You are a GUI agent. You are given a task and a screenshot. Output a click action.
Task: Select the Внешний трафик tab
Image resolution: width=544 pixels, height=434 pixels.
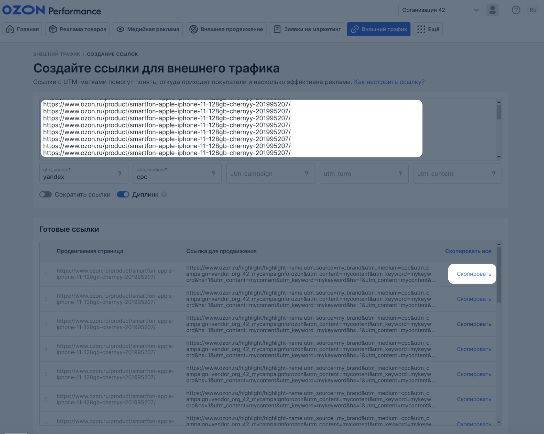click(x=379, y=29)
